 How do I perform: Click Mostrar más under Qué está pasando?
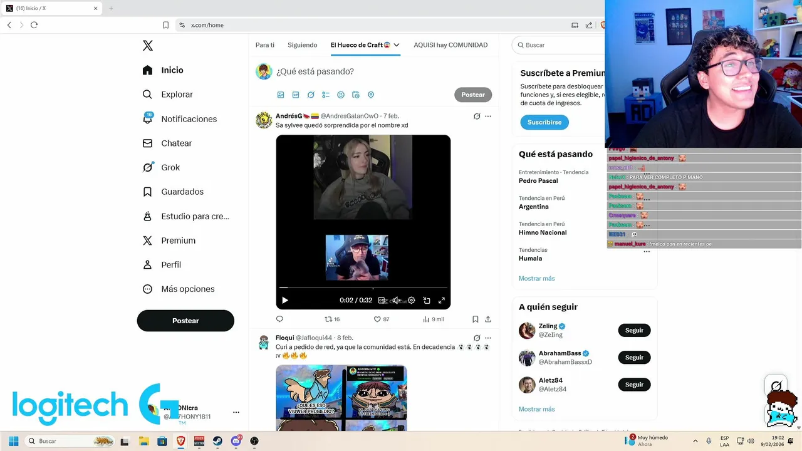(x=537, y=278)
